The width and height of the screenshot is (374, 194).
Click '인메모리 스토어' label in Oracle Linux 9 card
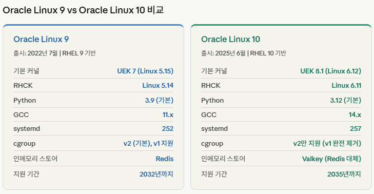click(x=35, y=159)
